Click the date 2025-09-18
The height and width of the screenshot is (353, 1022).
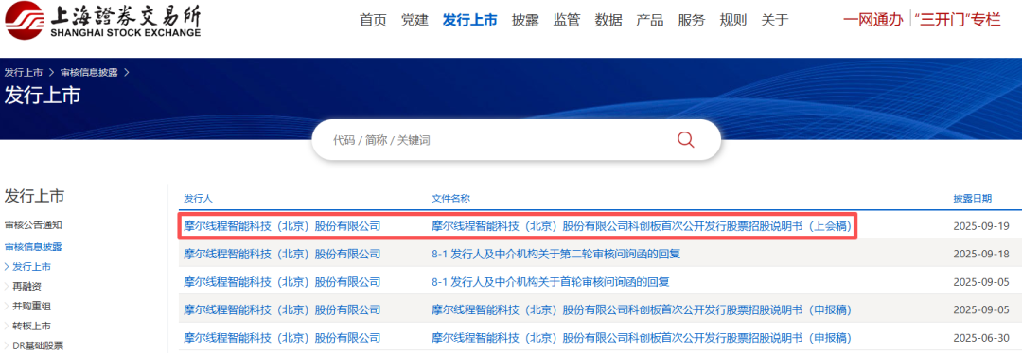point(981,254)
